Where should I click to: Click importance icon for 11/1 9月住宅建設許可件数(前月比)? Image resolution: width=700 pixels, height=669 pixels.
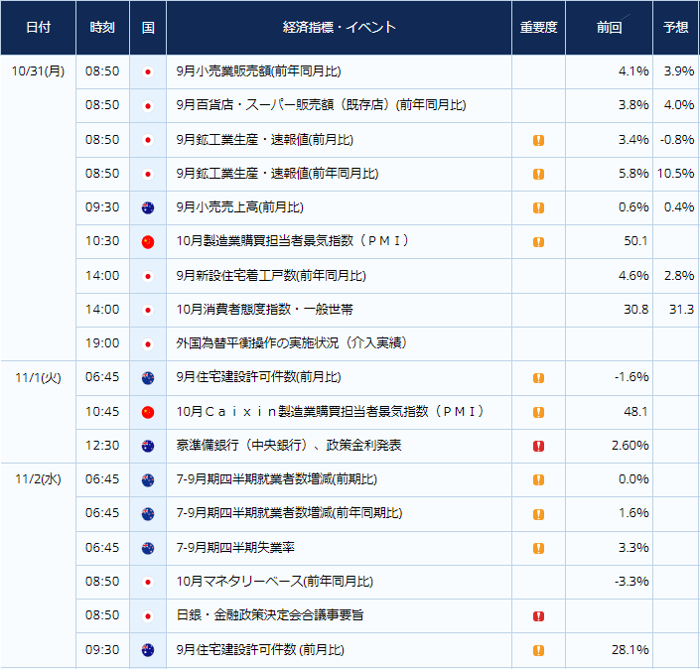(x=538, y=378)
